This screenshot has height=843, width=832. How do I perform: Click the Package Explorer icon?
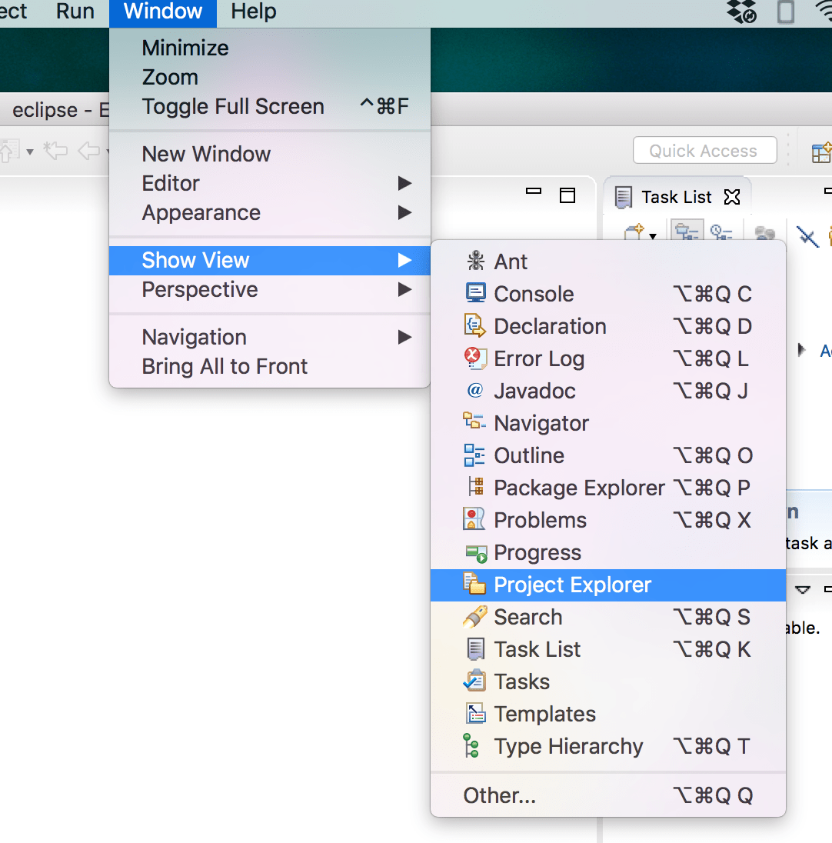tap(476, 486)
